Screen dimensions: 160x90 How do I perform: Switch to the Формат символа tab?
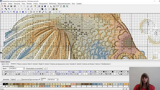click(x=22, y=64)
